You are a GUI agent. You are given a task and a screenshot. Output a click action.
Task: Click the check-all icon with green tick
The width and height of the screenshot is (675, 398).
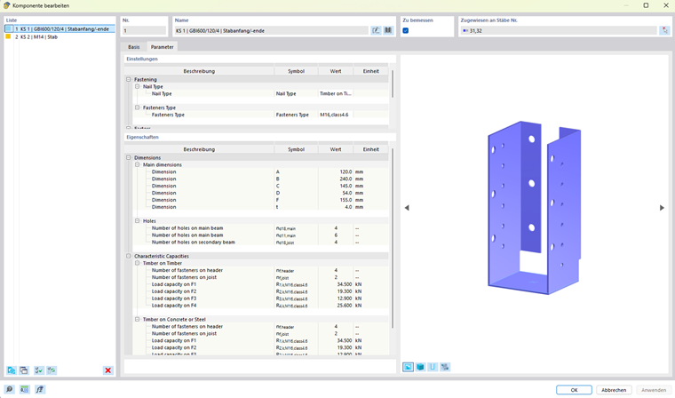point(39,370)
